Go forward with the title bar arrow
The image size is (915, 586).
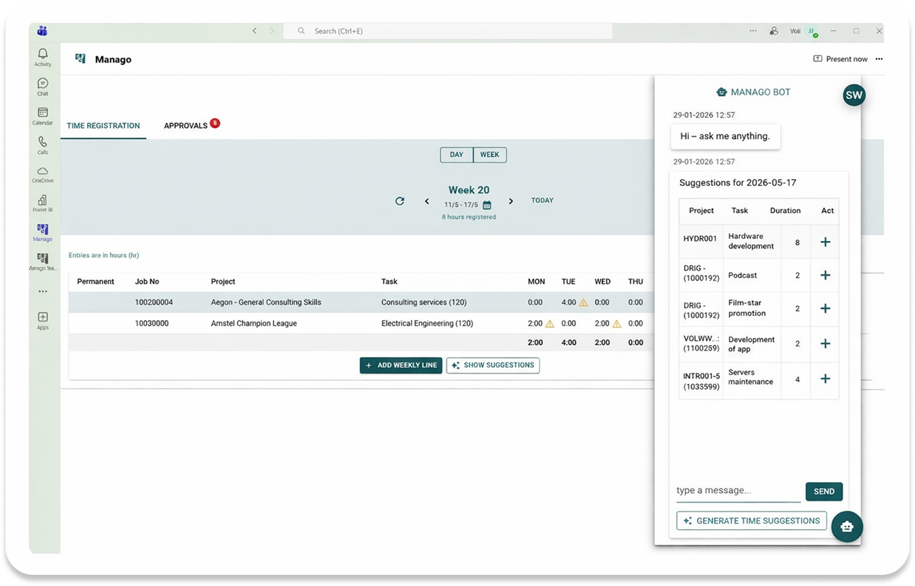pos(272,31)
